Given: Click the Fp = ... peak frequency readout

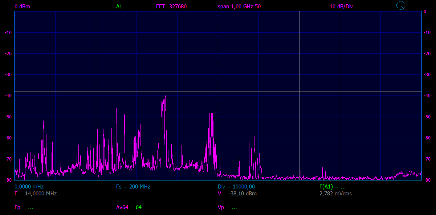Looking at the screenshot, I should coord(24,208).
